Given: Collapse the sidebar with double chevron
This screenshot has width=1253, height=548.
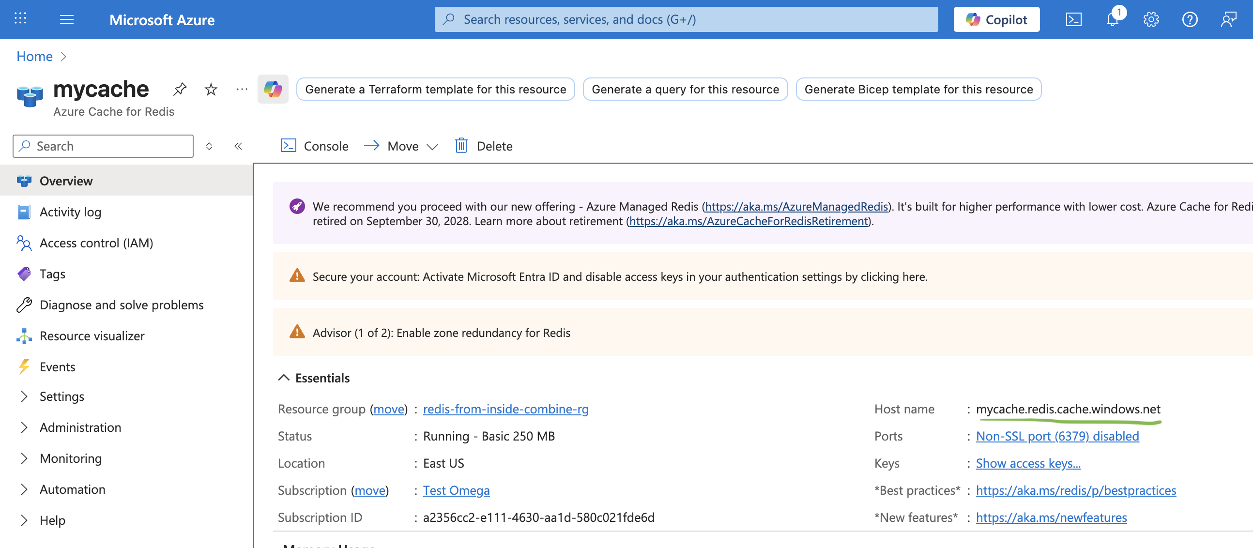Looking at the screenshot, I should pyautogui.click(x=238, y=146).
